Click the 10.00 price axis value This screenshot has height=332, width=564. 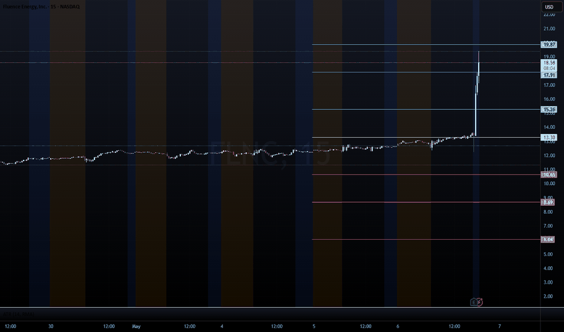[549, 184]
